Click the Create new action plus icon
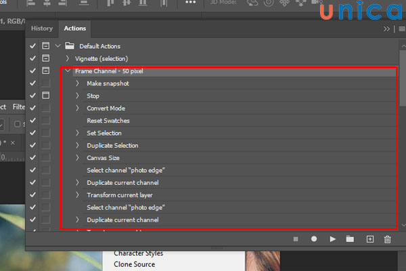The image size is (406, 271). click(x=369, y=239)
